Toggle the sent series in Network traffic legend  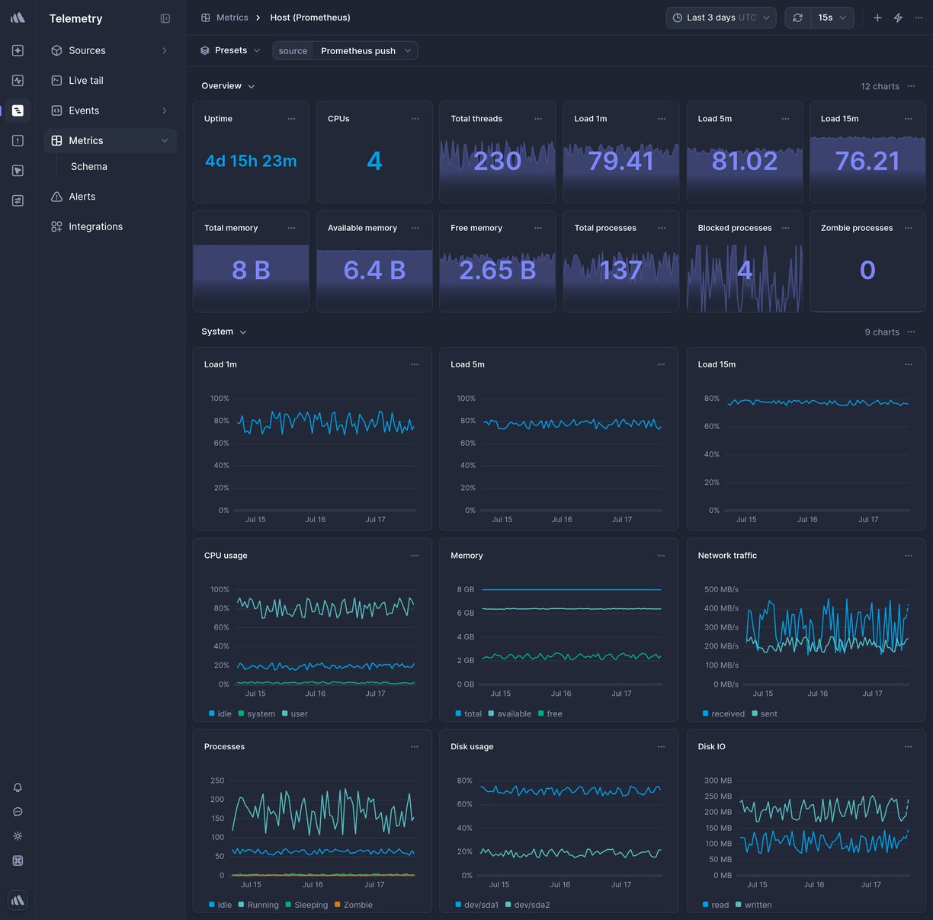point(765,714)
